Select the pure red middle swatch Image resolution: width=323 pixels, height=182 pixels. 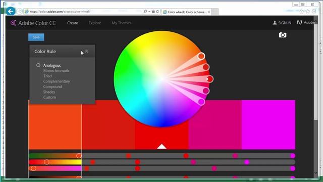[161, 136]
